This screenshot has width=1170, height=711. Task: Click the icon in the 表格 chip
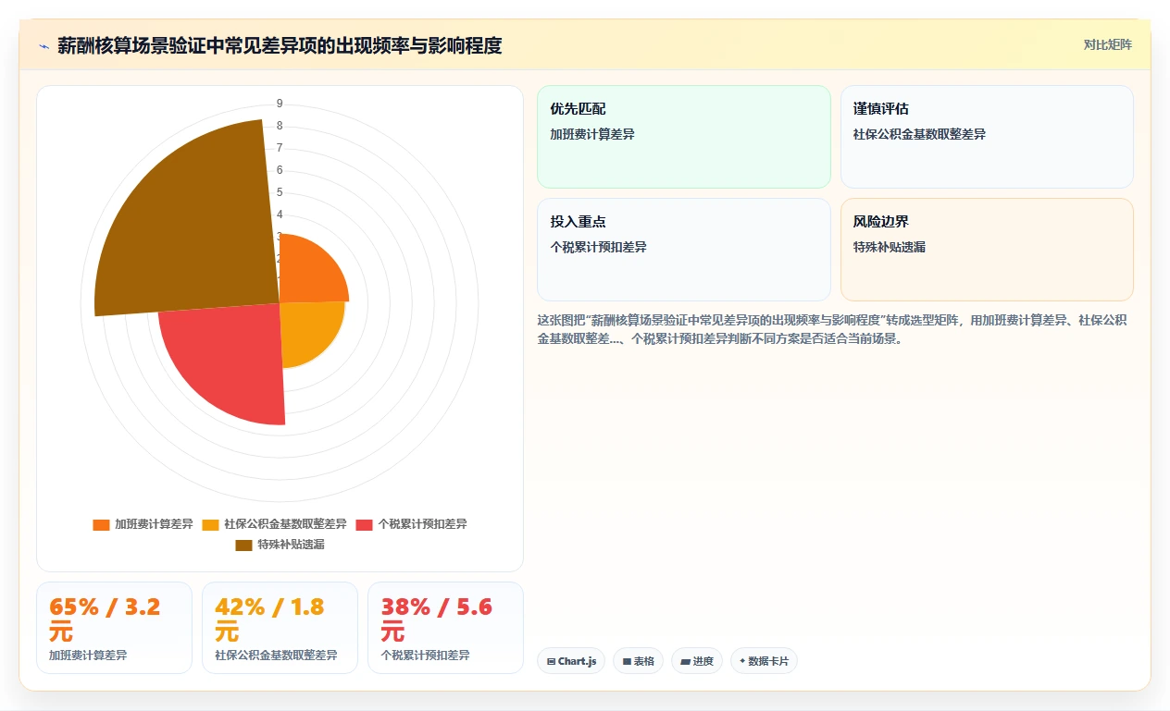point(627,662)
